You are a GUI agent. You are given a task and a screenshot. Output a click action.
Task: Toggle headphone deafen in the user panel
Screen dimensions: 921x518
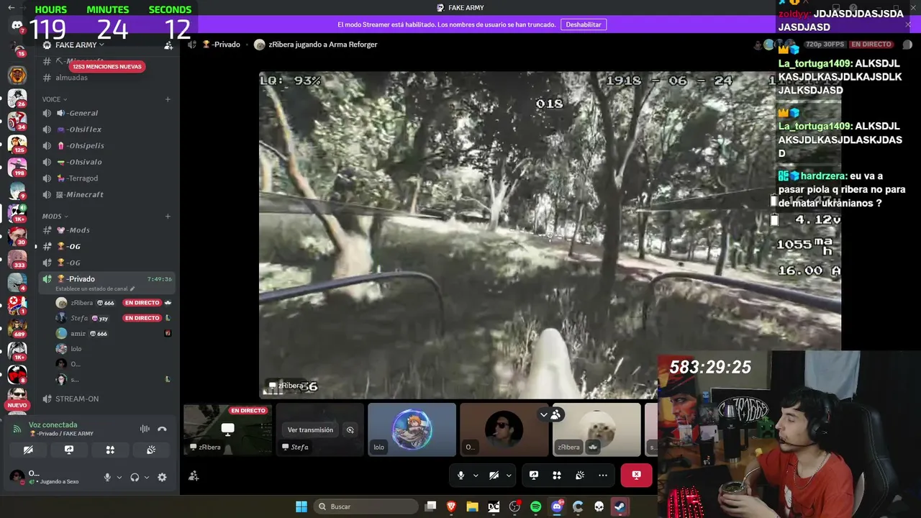pyautogui.click(x=135, y=477)
